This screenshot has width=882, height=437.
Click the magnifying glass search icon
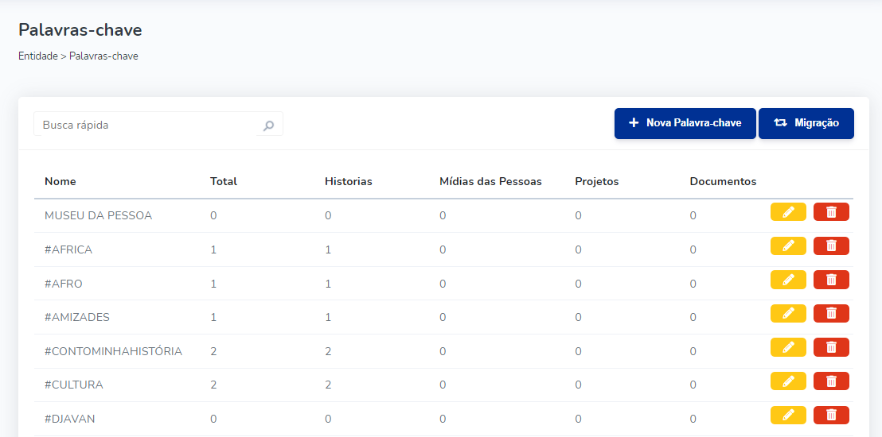269,126
